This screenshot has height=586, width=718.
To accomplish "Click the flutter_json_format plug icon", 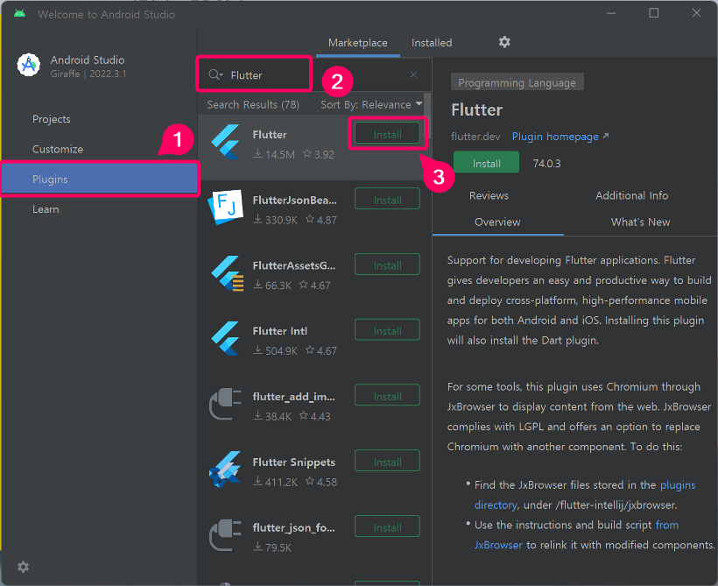I will pyautogui.click(x=225, y=534).
